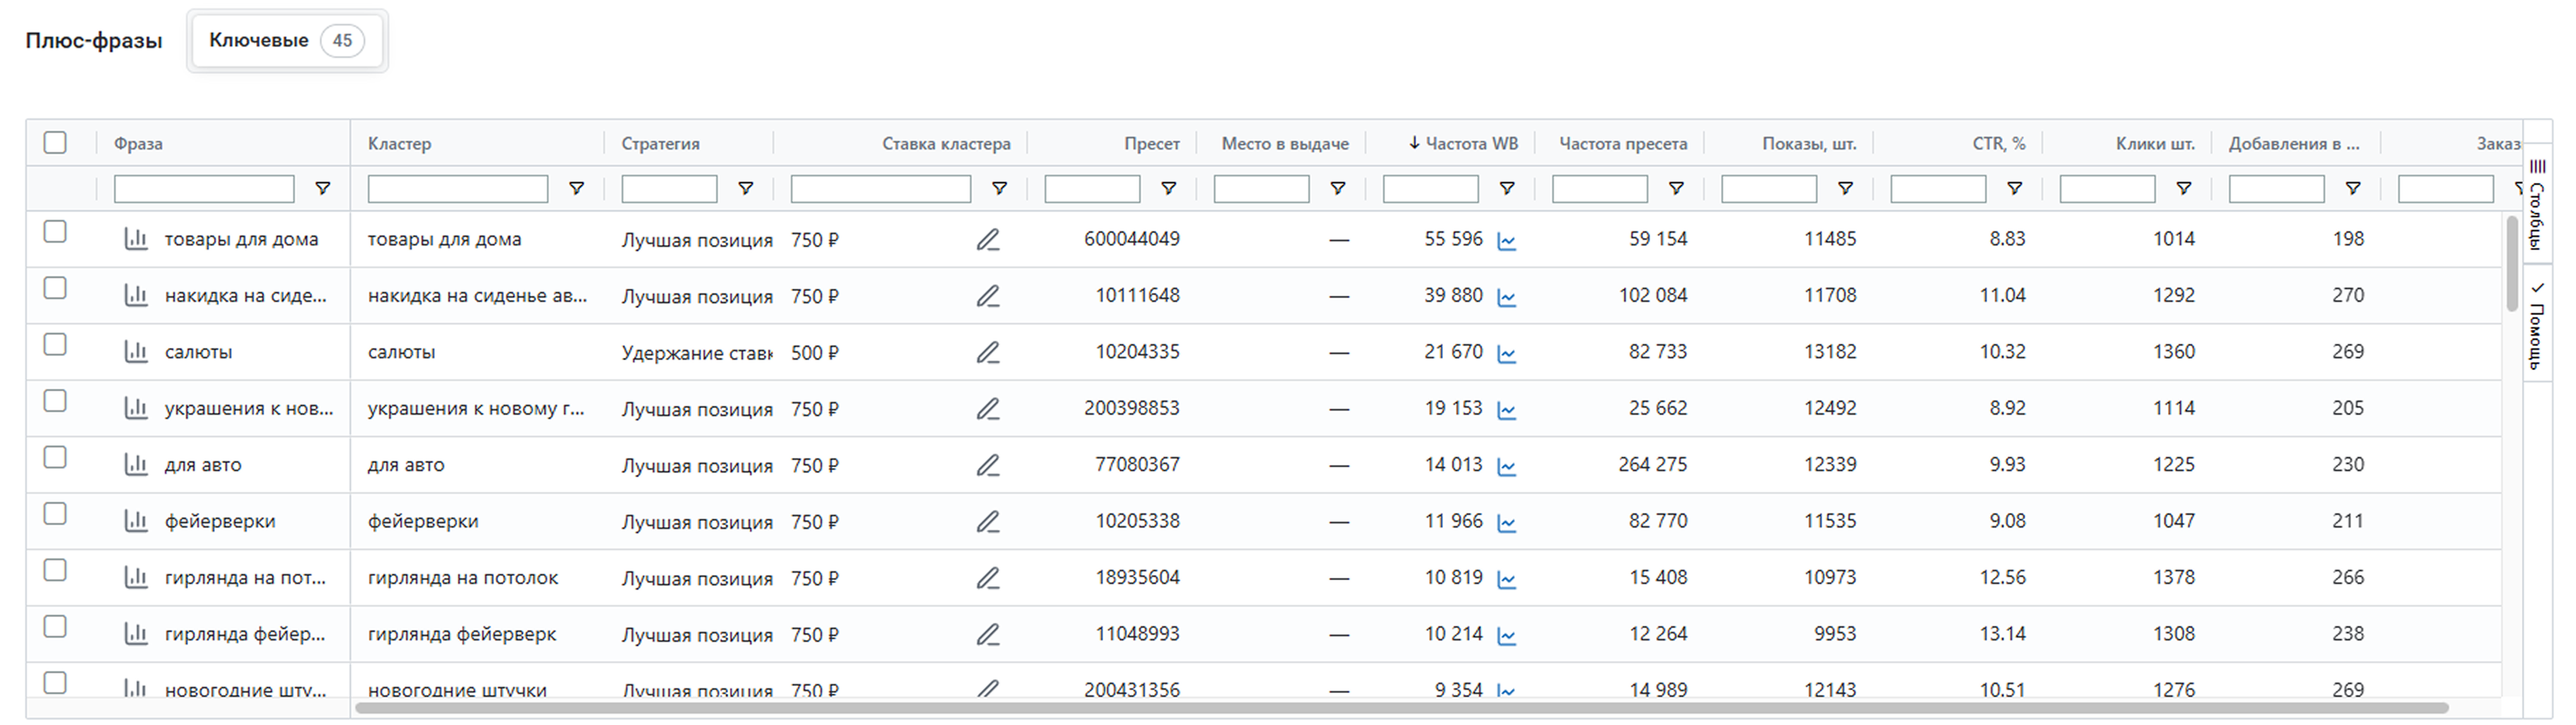Edit cluster bid for товары для дома

[x=987, y=240]
